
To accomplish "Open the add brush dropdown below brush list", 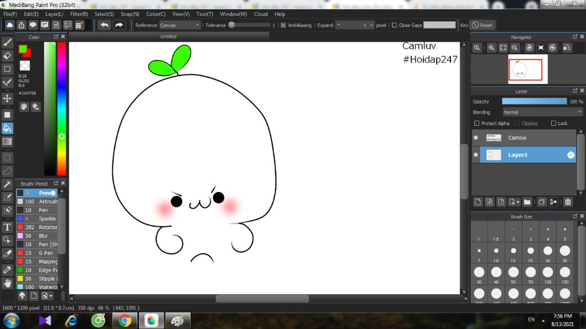I will (47, 296).
